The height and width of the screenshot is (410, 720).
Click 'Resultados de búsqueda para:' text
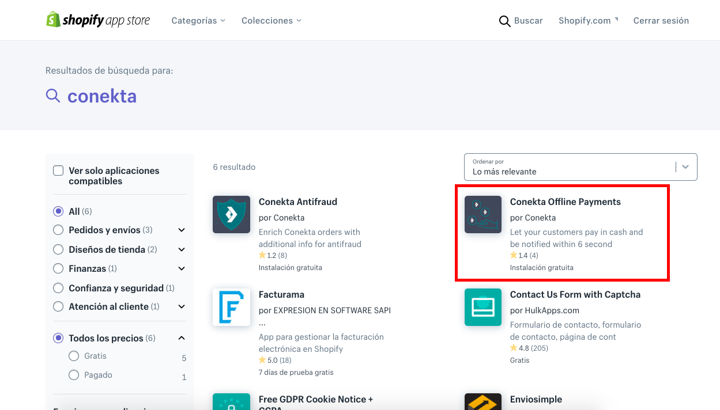coord(110,71)
